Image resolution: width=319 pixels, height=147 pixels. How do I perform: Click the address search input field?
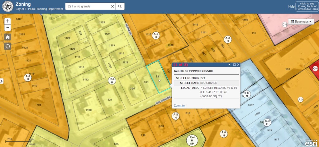[x=88, y=6]
